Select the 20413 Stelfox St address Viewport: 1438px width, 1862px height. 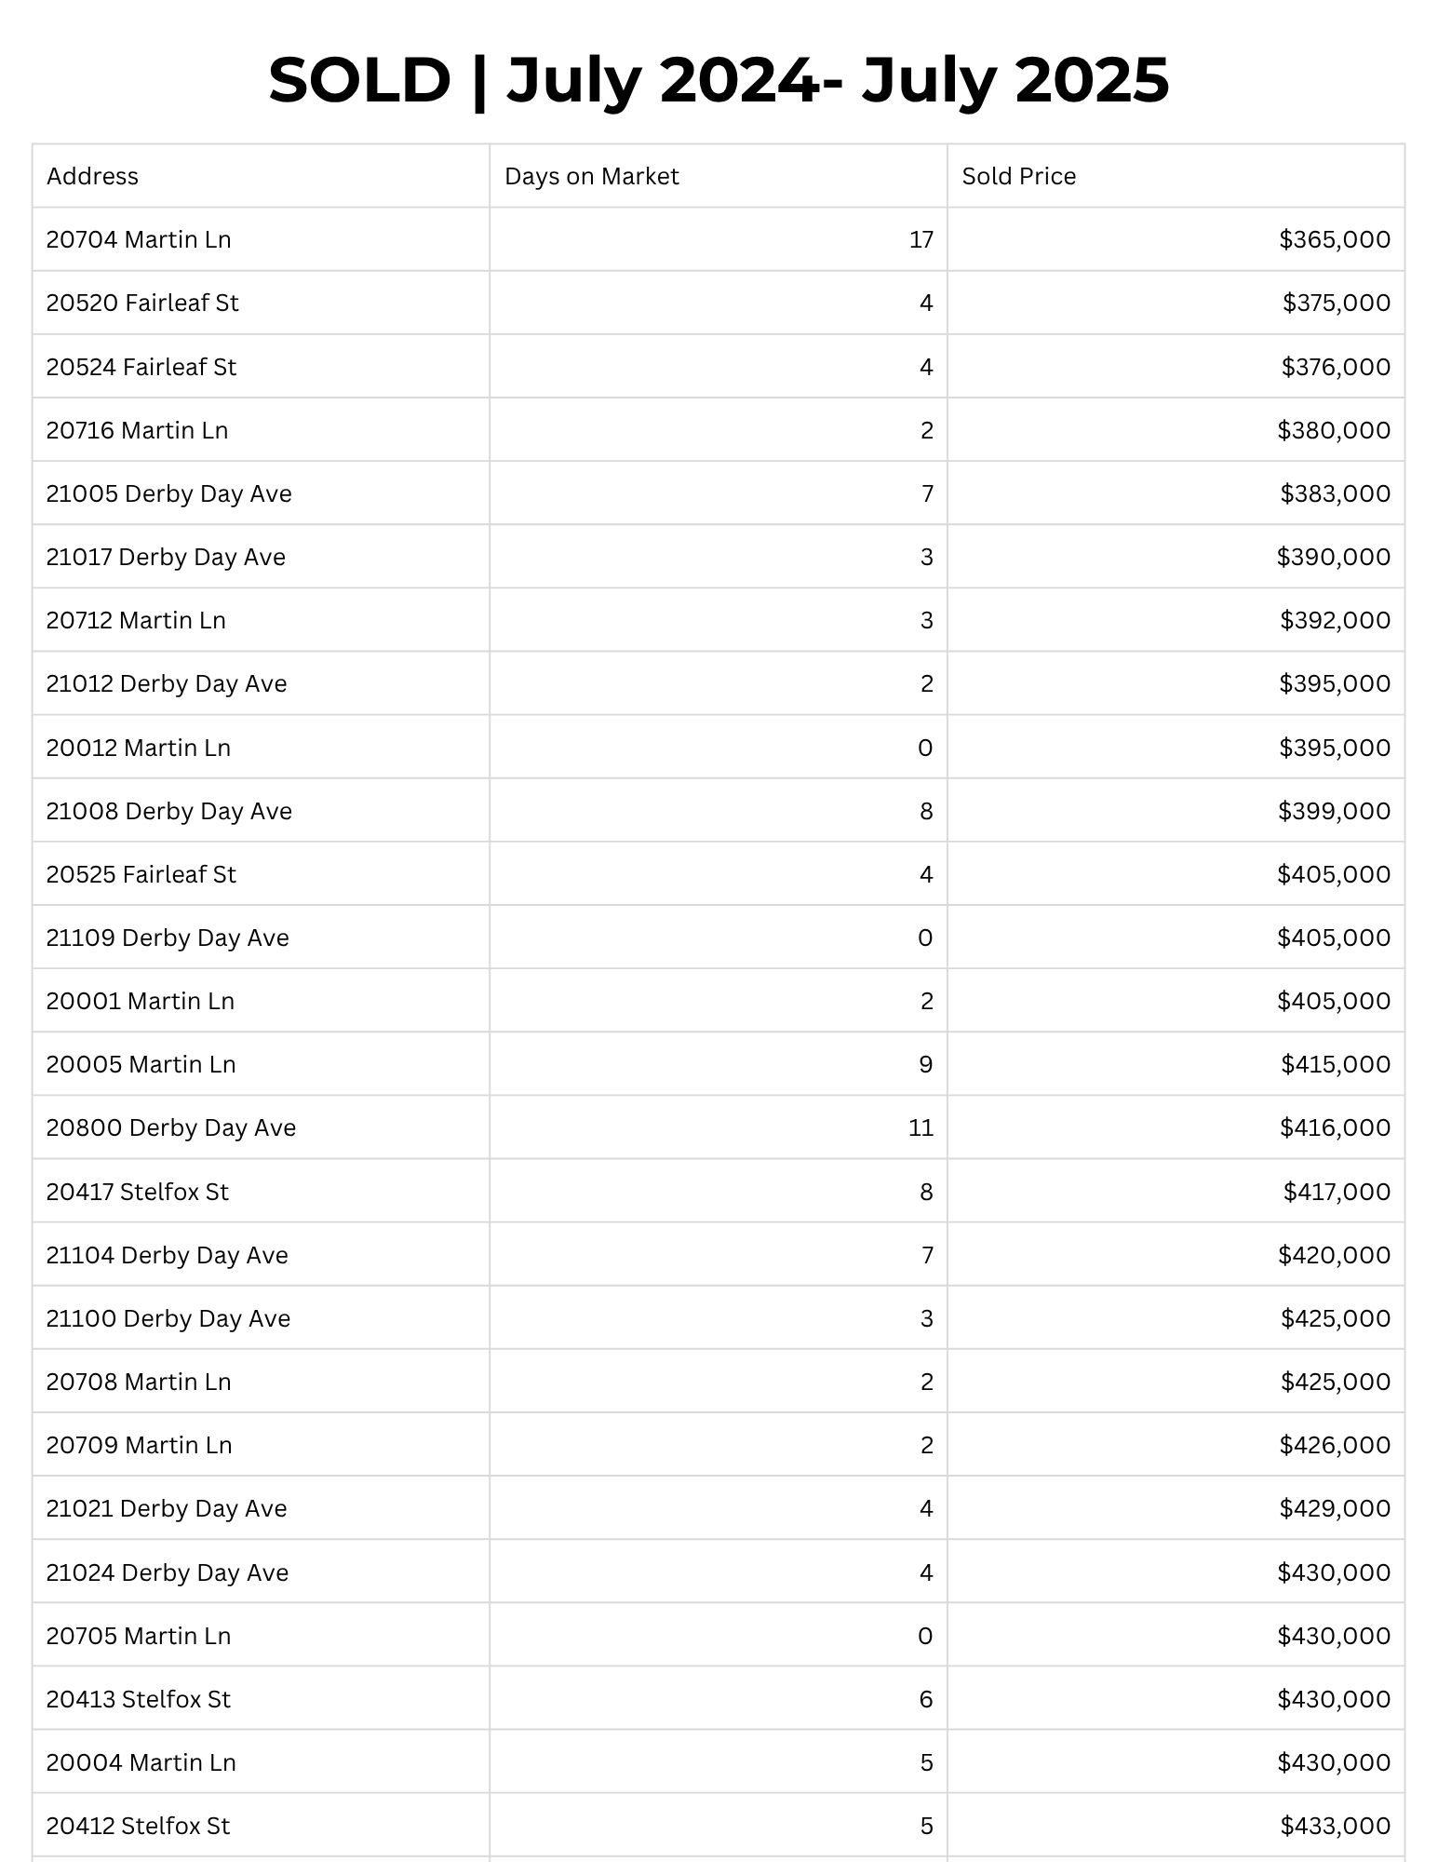click(x=138, y=1699)
